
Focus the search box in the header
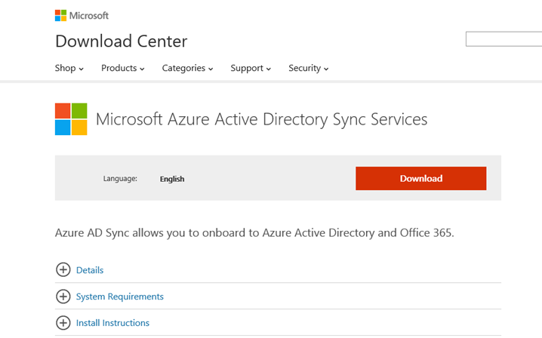click(504, 39)
